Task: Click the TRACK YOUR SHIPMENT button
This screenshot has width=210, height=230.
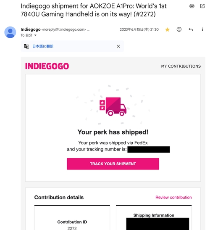Action: point(113,164)
